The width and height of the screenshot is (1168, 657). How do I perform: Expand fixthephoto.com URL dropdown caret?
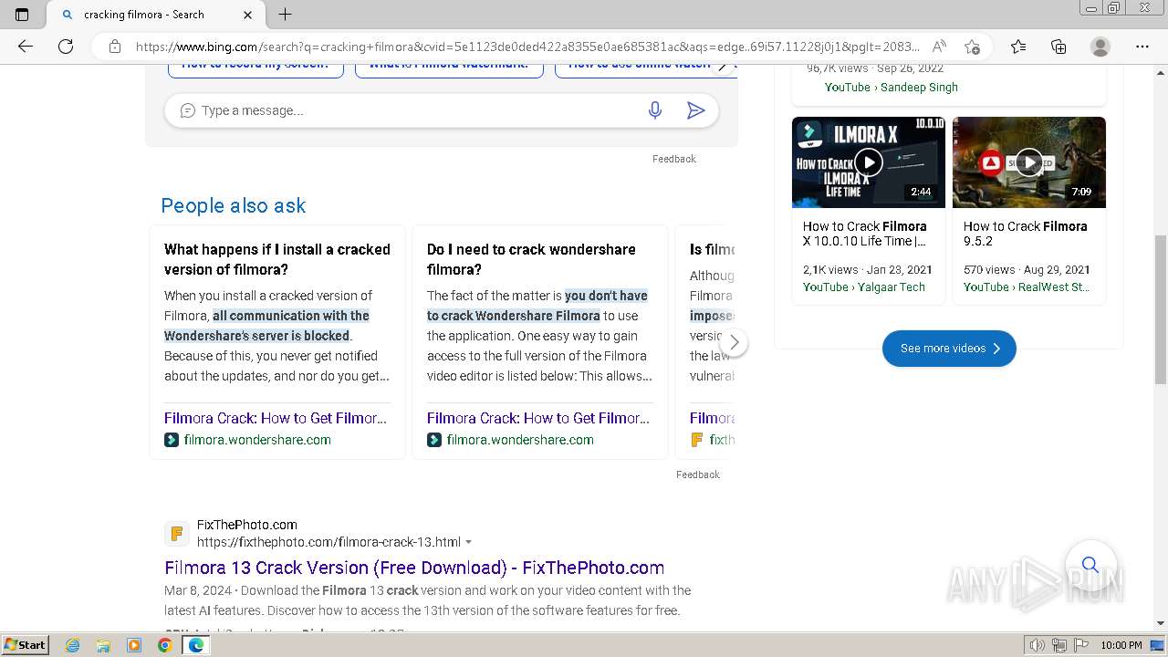[x=469, y=542]
